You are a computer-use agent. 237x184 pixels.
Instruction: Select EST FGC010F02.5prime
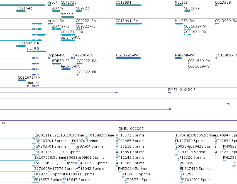[x=196, y=180]
